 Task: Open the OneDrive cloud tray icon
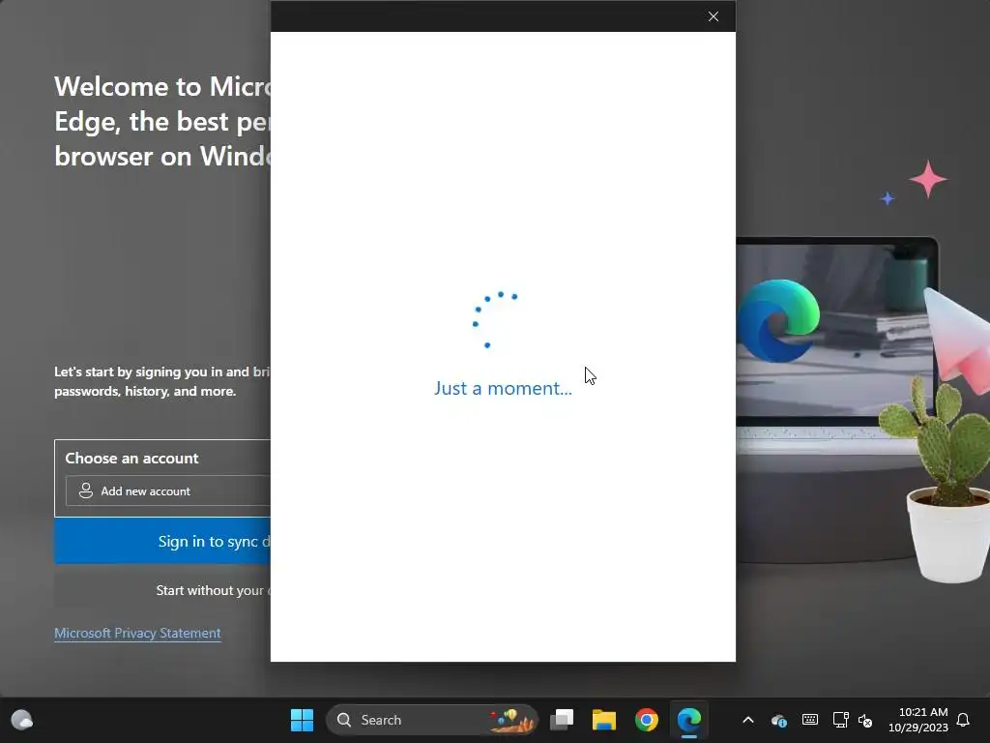pos(779,720)
